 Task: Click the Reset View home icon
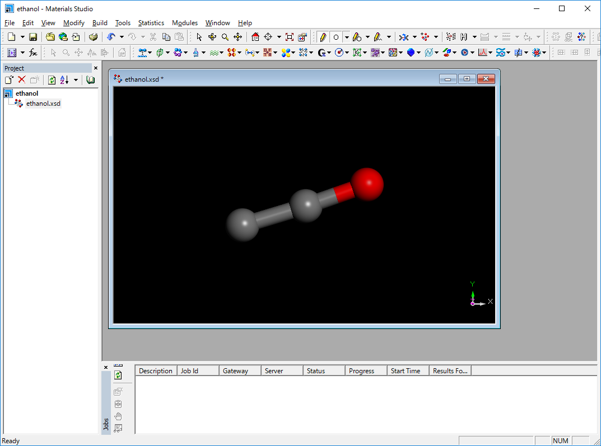click(255, 37)
